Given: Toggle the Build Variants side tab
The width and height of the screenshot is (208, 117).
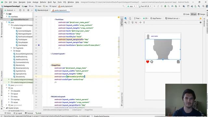Looking at the screenshot, I should pyautogui.click(x=2, y=90).
